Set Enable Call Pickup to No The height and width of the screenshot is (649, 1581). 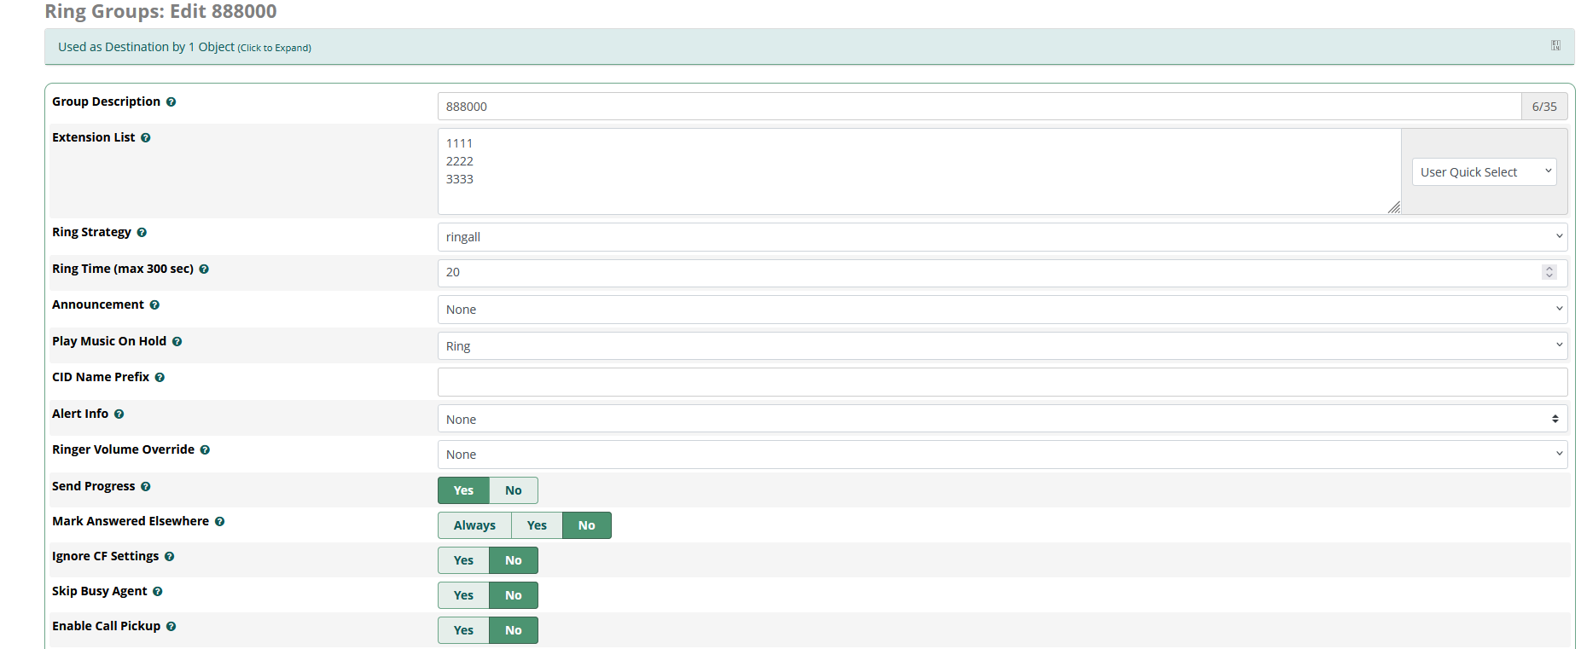(513, 630)
